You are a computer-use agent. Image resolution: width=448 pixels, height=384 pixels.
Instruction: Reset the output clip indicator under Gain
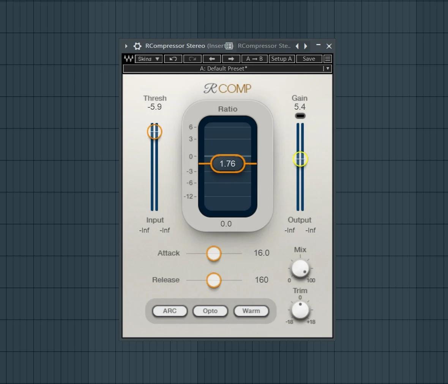point(300,116)
